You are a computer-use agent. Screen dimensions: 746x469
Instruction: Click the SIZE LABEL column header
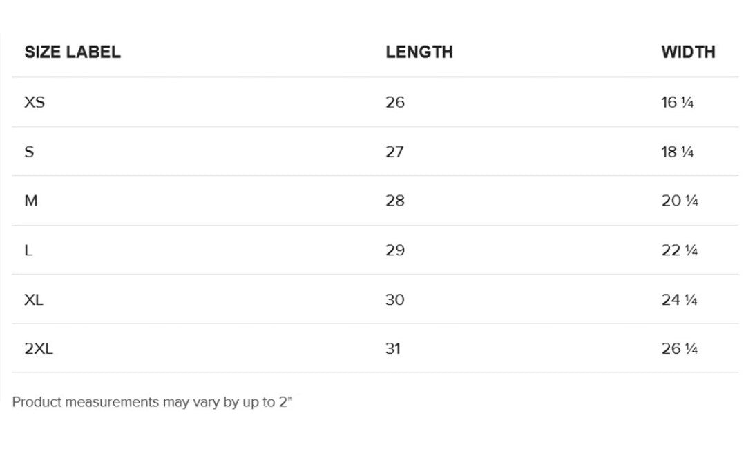[x=73, y=52]
